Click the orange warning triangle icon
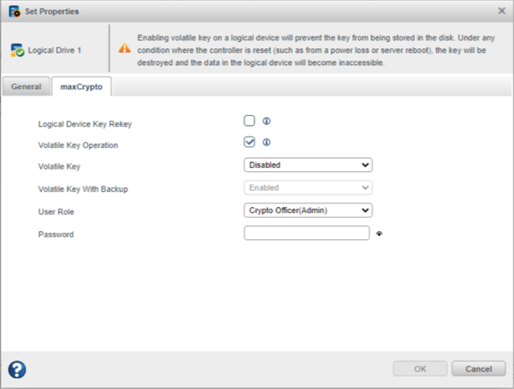The image size is (514, 389). pos(125,48)
